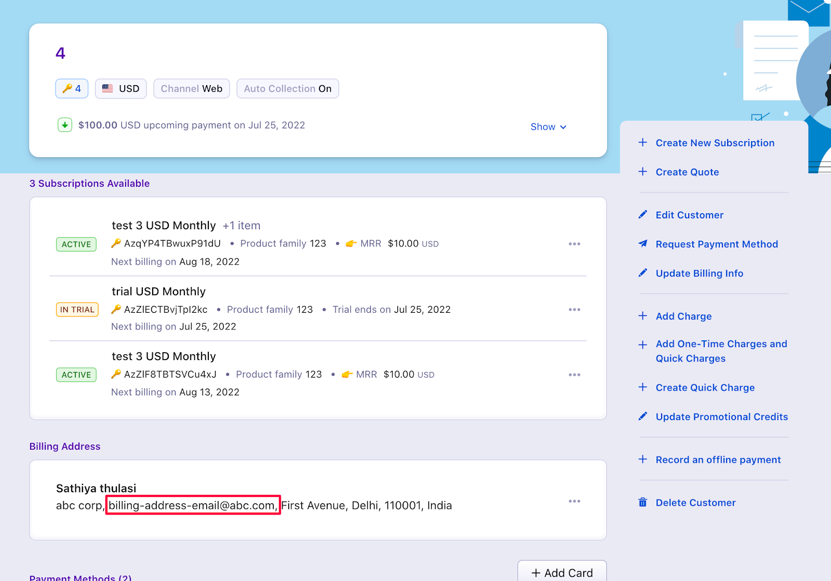
Task: Click the pencil icon for Update Promotional Credits
Action: click(642, 416)
